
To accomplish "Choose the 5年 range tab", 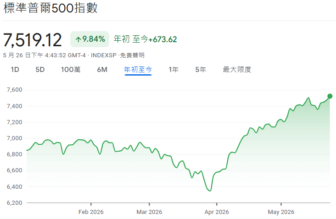I will coord(201,70).
